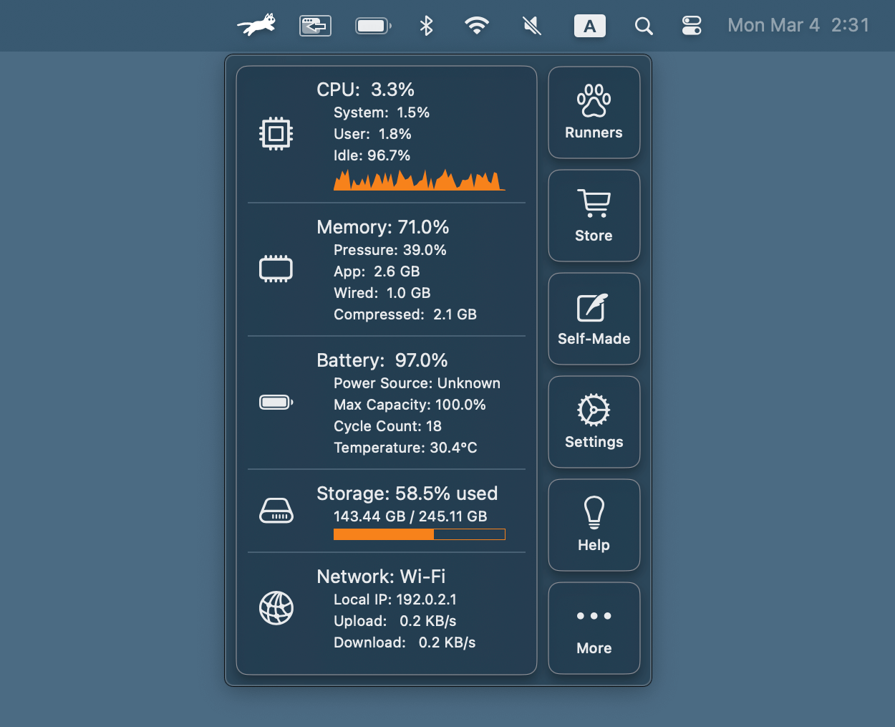Open the Self-Made editor button
Image resolution: width=895 pixels, height=727 pixels.
[594, 319]
